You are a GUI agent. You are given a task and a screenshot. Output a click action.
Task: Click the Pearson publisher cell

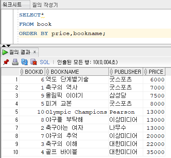coord(126,112)
